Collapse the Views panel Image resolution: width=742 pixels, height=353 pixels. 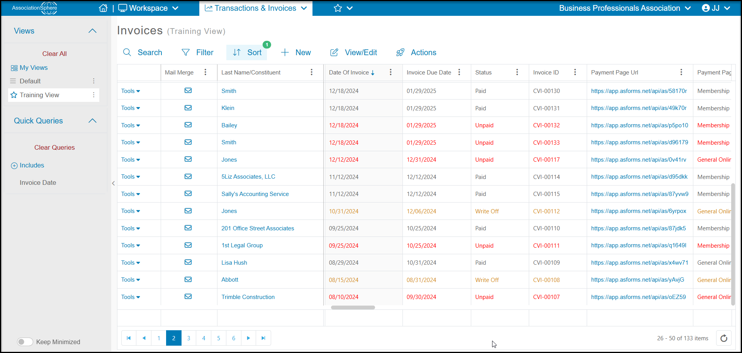click(92, 31)
